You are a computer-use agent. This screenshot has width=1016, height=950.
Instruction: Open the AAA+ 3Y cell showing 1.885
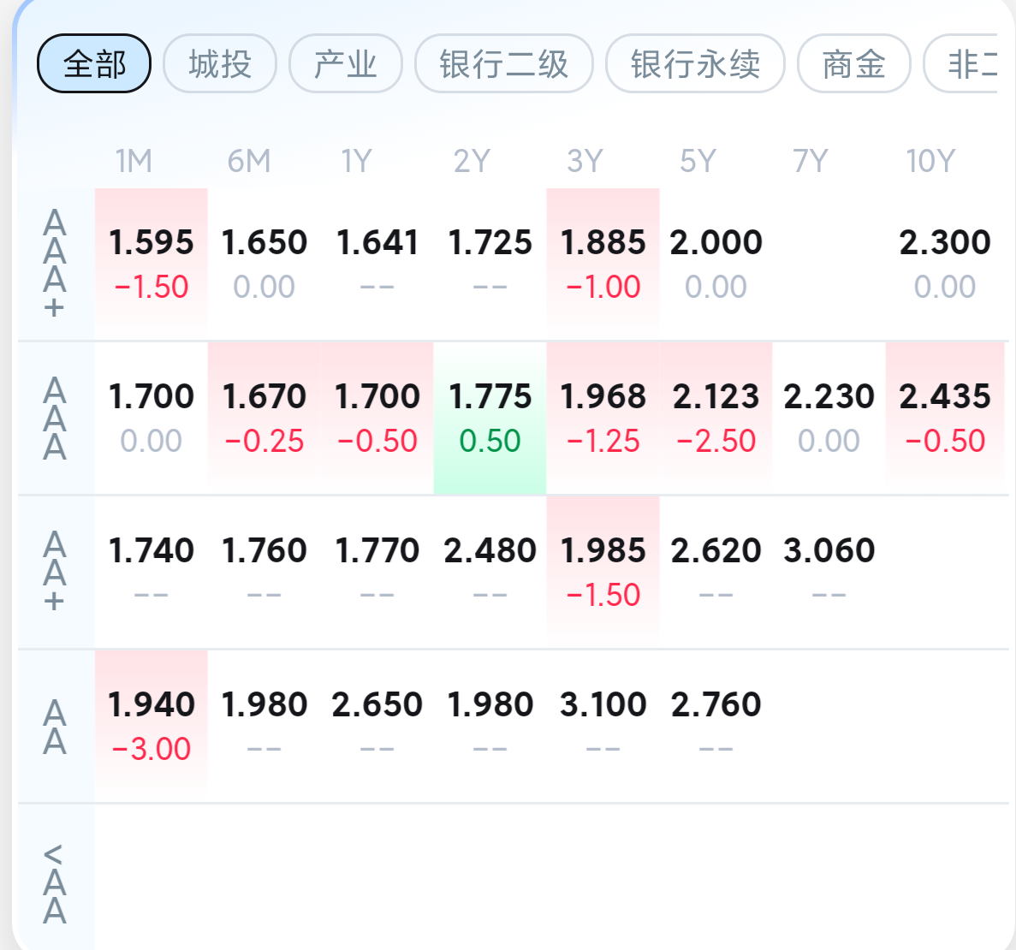click(x=603, y=261)
